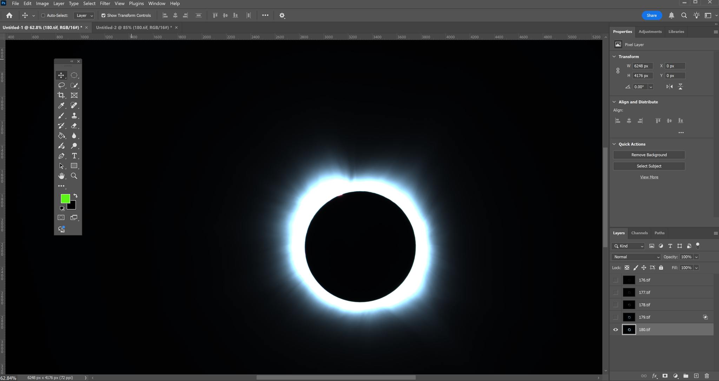Image resolution: width=719 pixels, height=381 pixels.
Task: Switch to Untitled-2 document tab
Action: 134,27
